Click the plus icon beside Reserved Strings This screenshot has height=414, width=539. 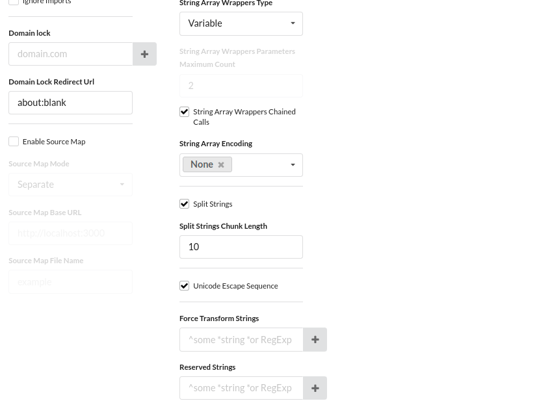click(315, 388)
